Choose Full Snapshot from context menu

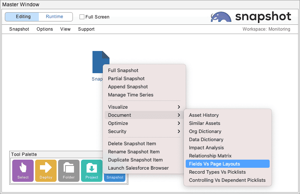coord(144,70)
